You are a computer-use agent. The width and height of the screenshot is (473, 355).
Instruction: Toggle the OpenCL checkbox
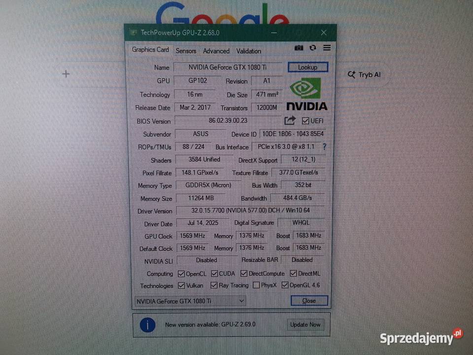181,274
